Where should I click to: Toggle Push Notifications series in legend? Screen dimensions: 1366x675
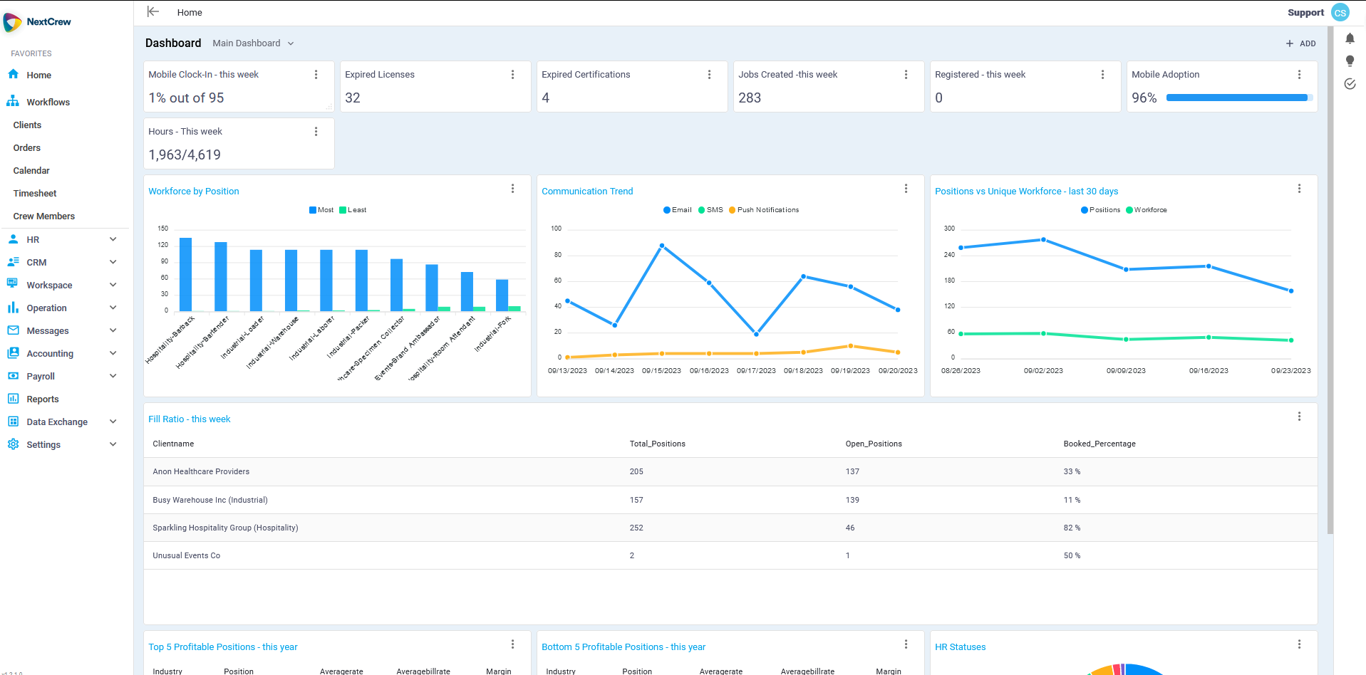coord(764,210)
